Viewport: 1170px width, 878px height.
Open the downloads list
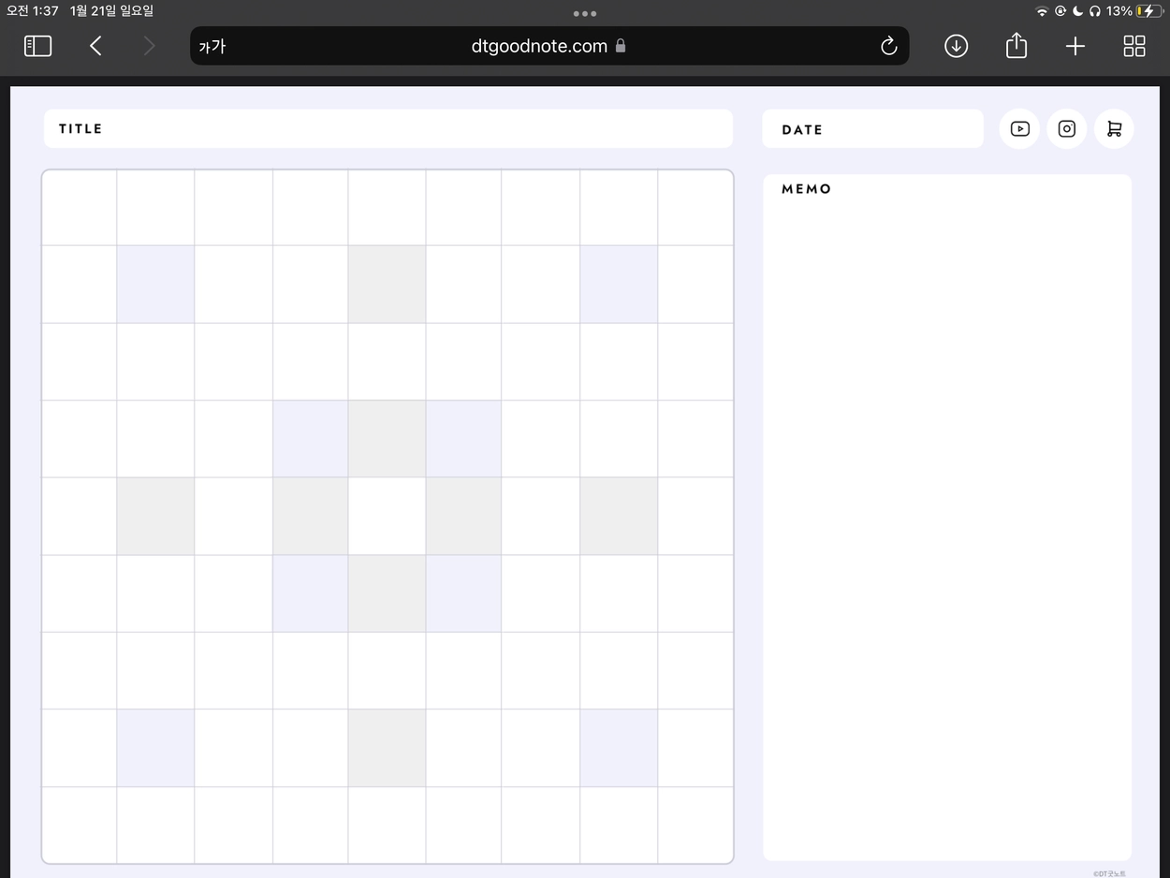pos(956,46)
